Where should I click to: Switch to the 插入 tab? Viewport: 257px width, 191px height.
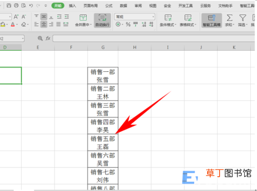pos(72,6)
